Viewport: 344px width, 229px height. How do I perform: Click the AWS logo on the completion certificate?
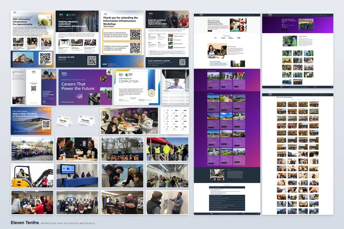121,75
